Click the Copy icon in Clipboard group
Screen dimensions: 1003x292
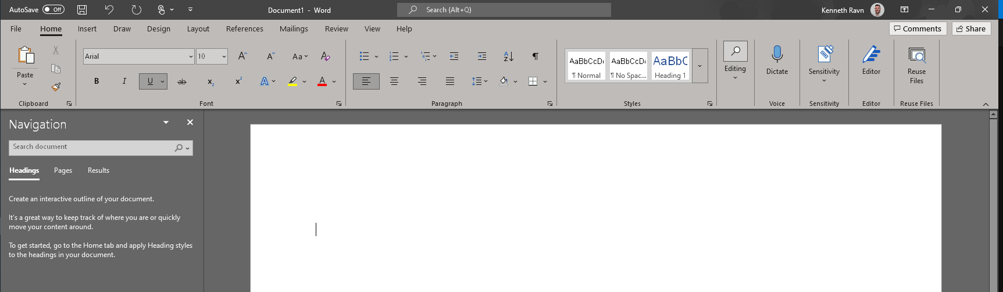pos(56,69)
